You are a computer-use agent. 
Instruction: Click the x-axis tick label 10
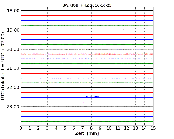point(109,128)
